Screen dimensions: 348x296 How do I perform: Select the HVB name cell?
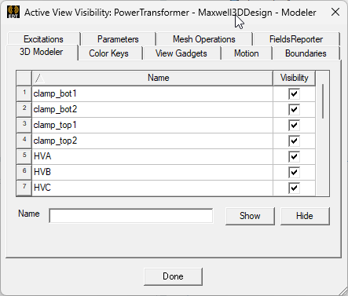pyautogui.click(x=152, y=172)
